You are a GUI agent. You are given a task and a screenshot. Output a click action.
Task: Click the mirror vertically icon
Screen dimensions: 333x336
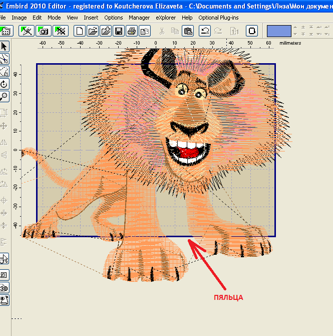tap(4, 155)
